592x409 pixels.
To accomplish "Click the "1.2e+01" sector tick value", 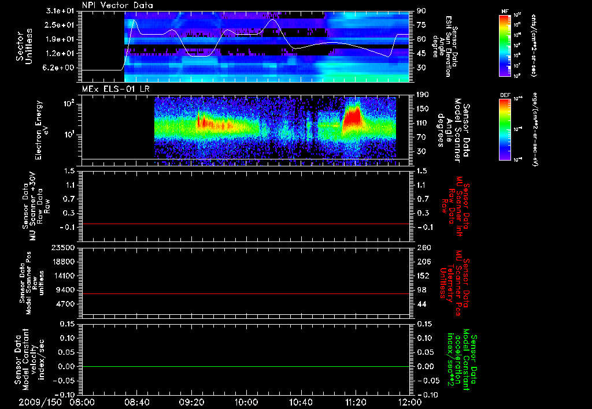I will pyautogui.click(x=60, y=54).
